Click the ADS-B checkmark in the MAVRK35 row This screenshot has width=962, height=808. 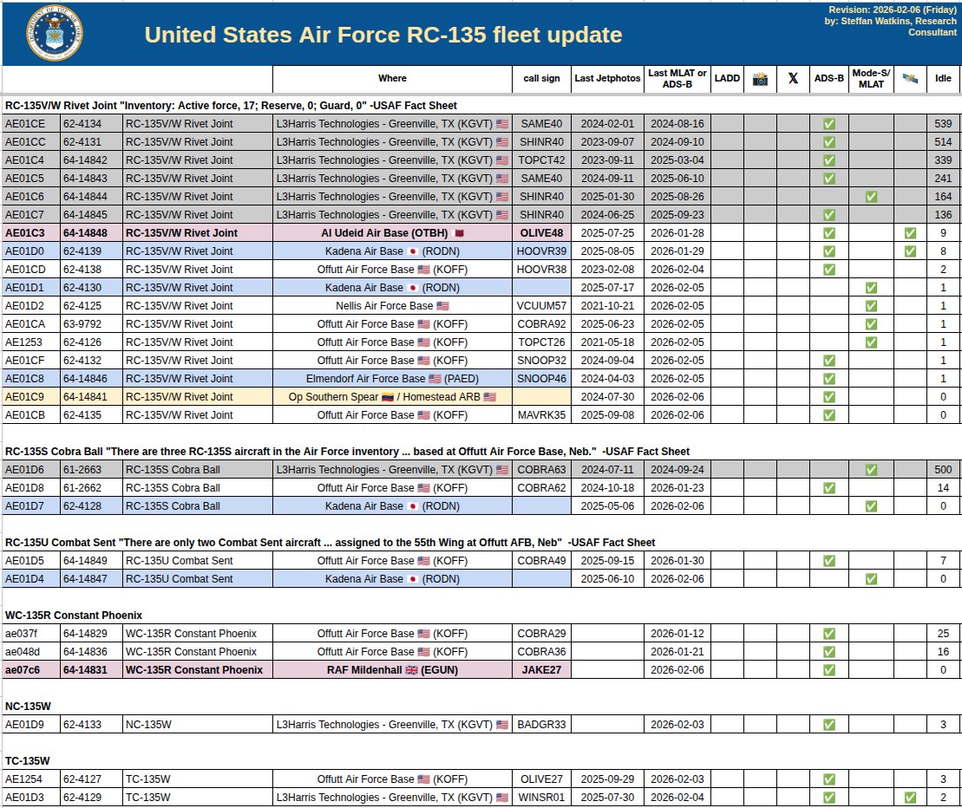pos(829,415)
